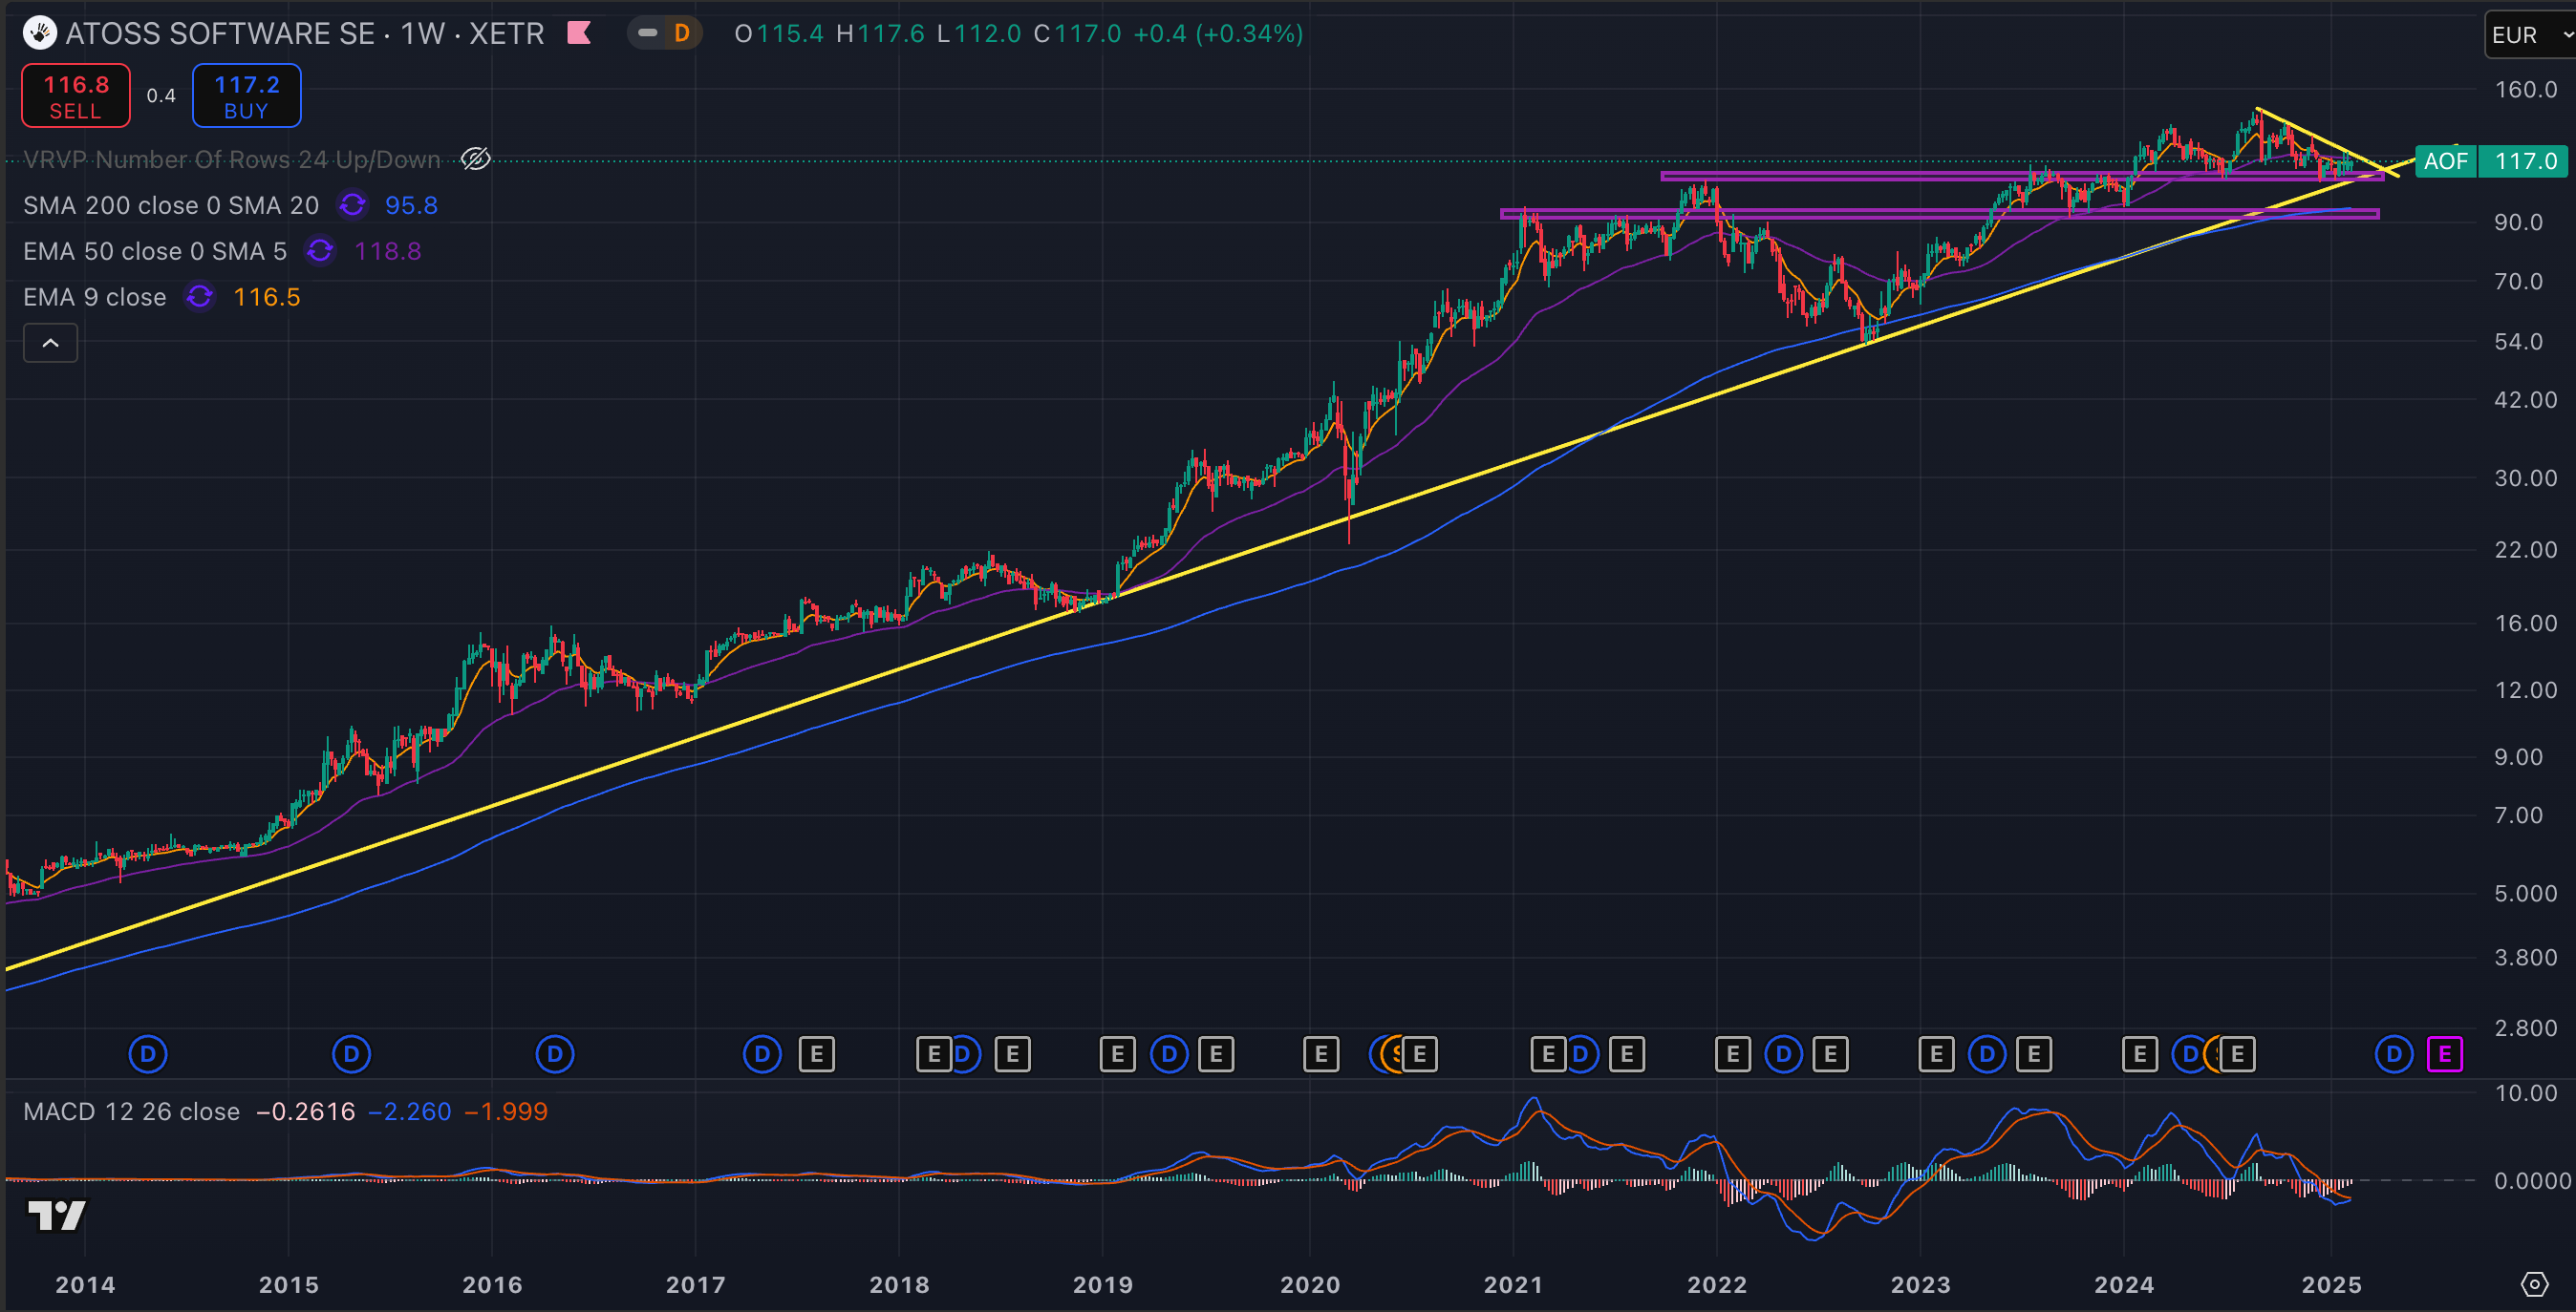Click the SMA 200 value 95.8

click(x=411, y=206)
